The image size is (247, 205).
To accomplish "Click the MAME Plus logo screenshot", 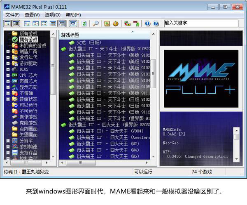I will coord(201,79).
